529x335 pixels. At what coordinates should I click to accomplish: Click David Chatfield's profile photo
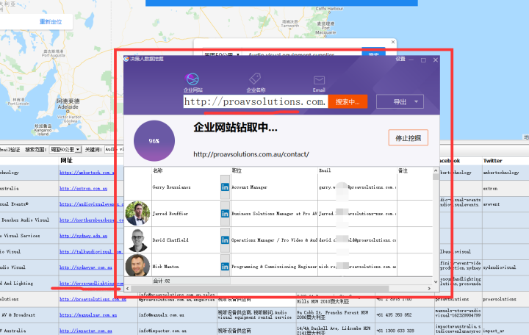[137, 240]
